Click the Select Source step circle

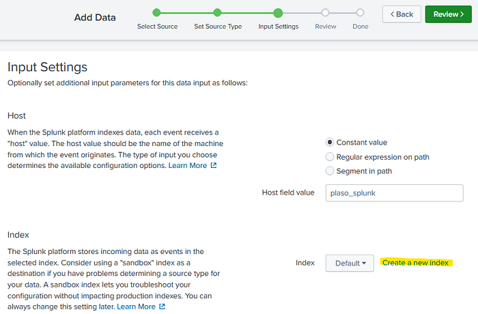click(x=157, y=12)
